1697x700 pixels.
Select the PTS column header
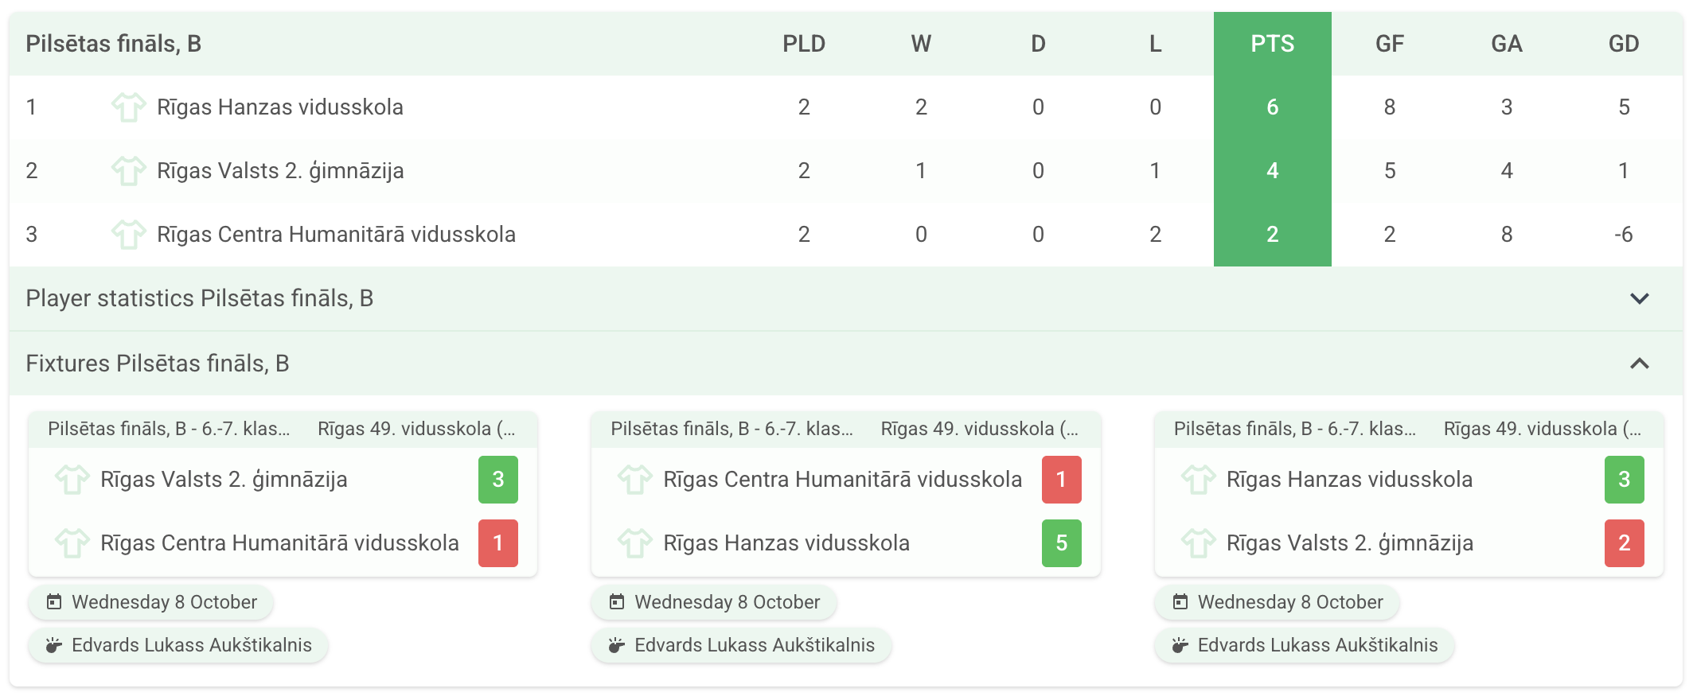click(1272, 44)
